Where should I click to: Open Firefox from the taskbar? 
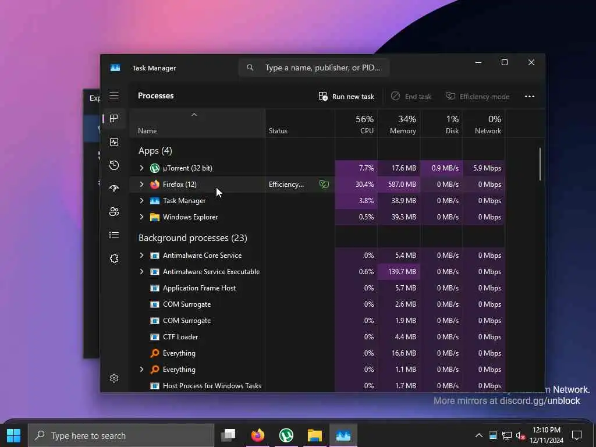pyautogui.click(x=258, y=435)
